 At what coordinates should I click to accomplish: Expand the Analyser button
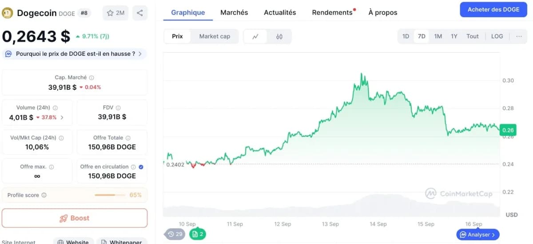[x=478, y=235]
